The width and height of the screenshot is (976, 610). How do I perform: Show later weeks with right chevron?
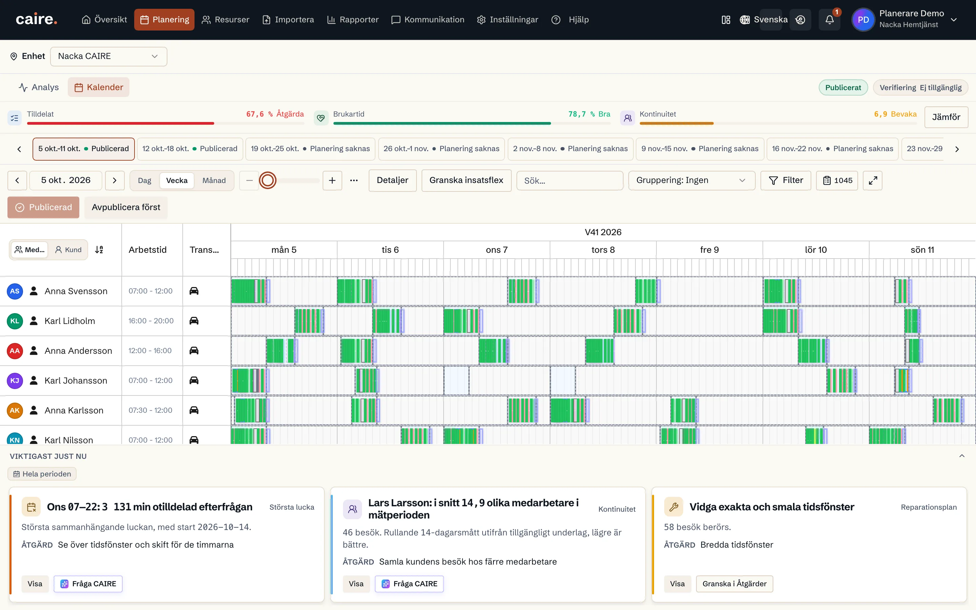(x=957, y=149)
